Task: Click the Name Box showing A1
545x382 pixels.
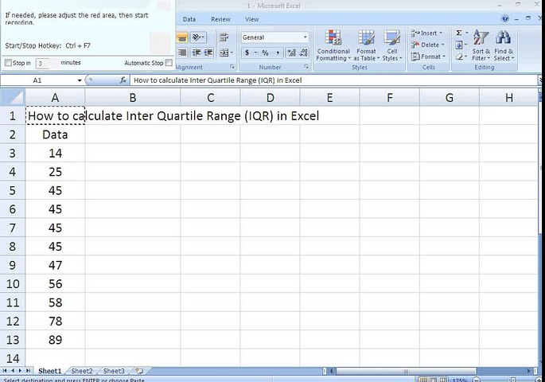Action: 37,80
